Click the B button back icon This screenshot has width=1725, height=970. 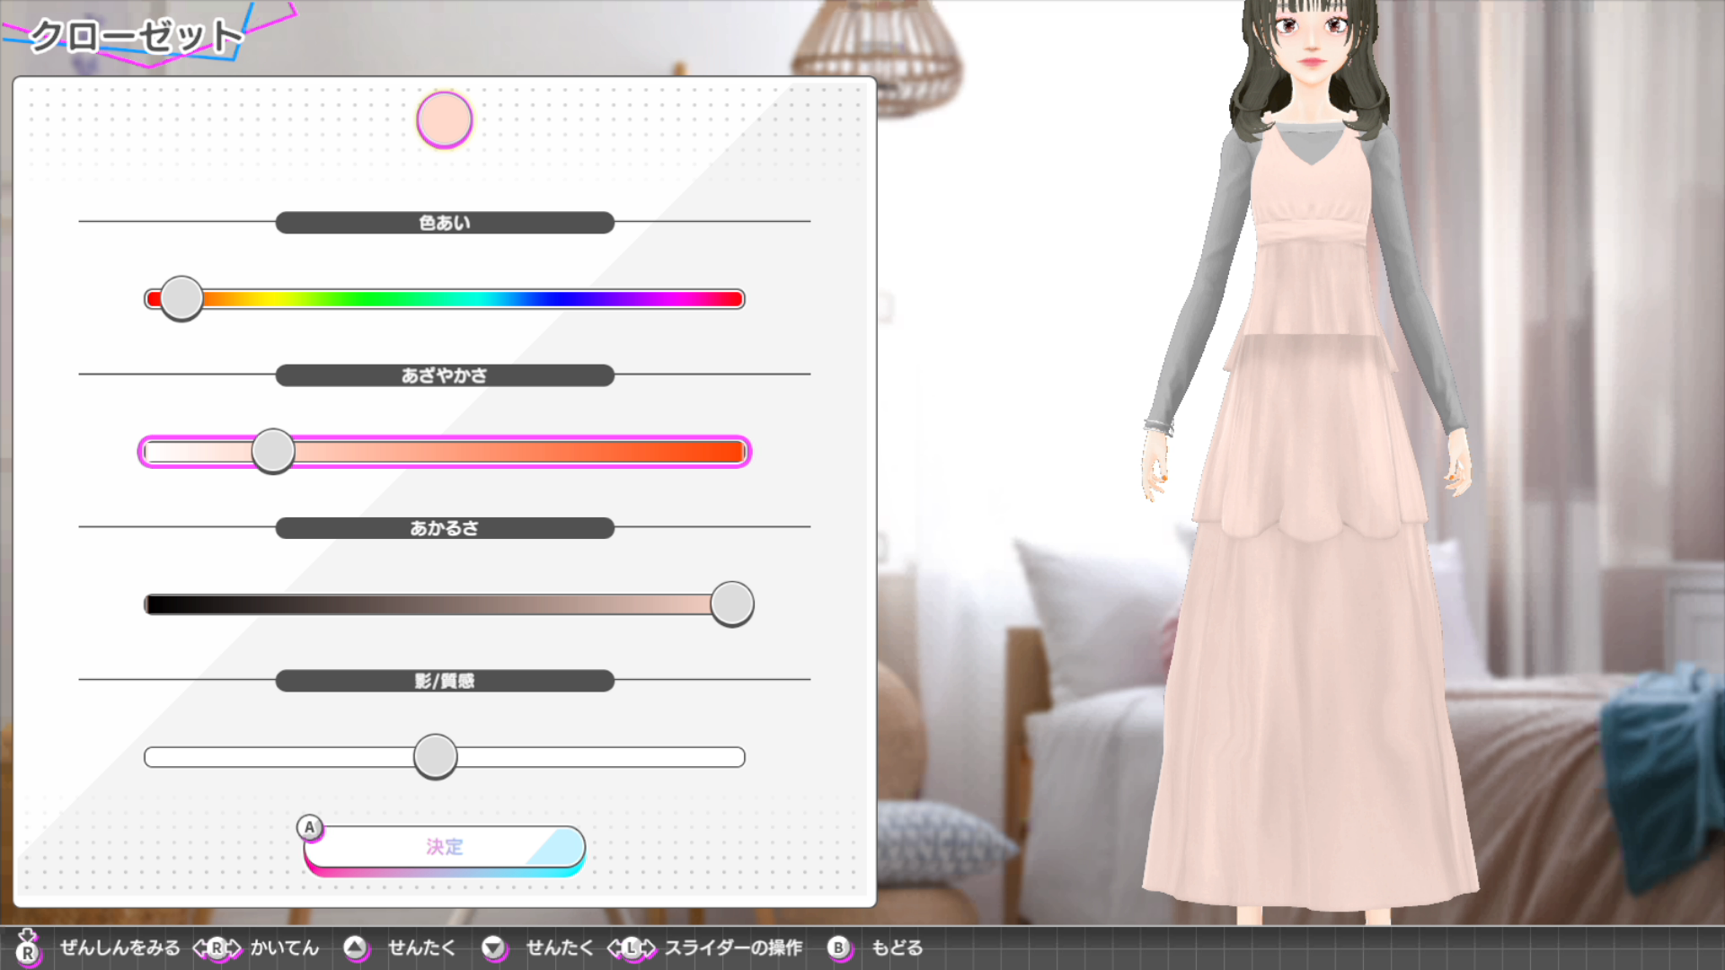point(838,948)
